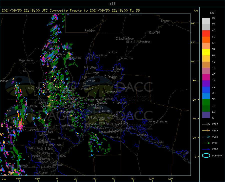The width and height of the screenshot is (225, 182).
Task: Click the '100' tick on right km axis
Action: click(x=193, y=61)
